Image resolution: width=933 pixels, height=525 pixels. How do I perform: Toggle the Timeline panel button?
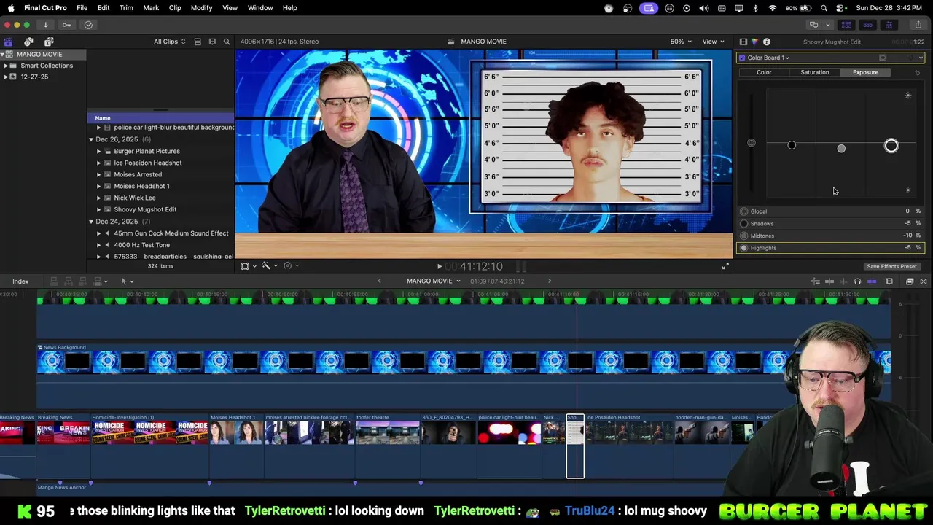click(868, 25)
